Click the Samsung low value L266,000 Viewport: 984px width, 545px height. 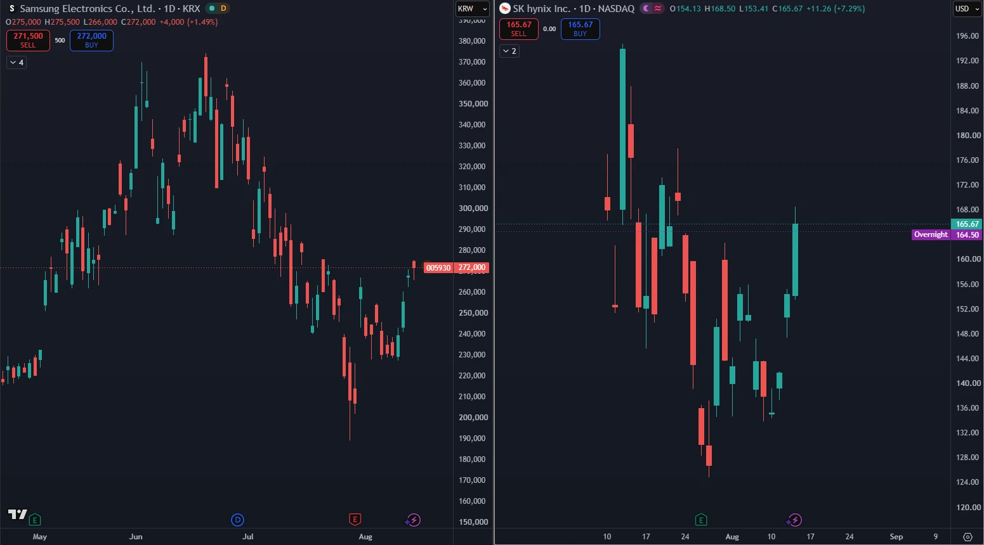click(101, 22)
